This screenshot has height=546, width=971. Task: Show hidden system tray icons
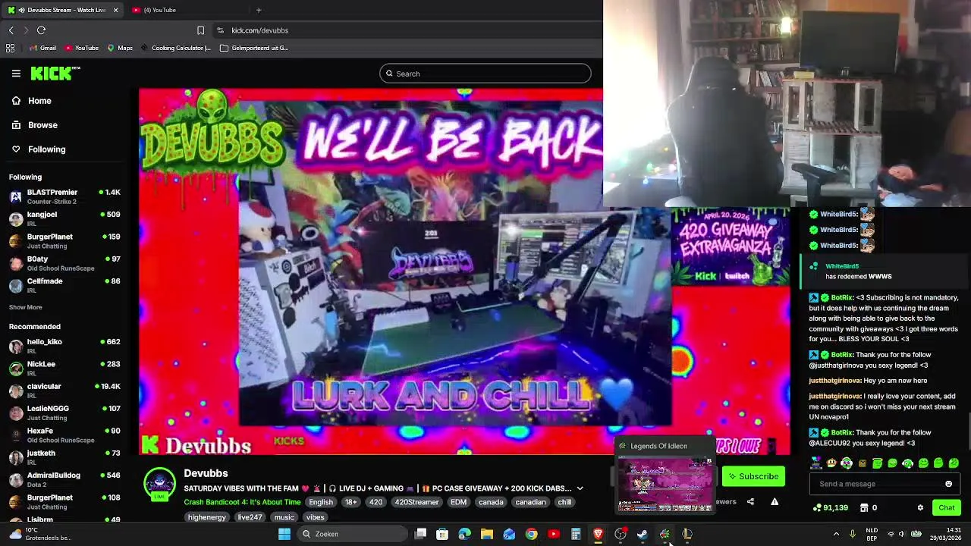coord(836,534)
